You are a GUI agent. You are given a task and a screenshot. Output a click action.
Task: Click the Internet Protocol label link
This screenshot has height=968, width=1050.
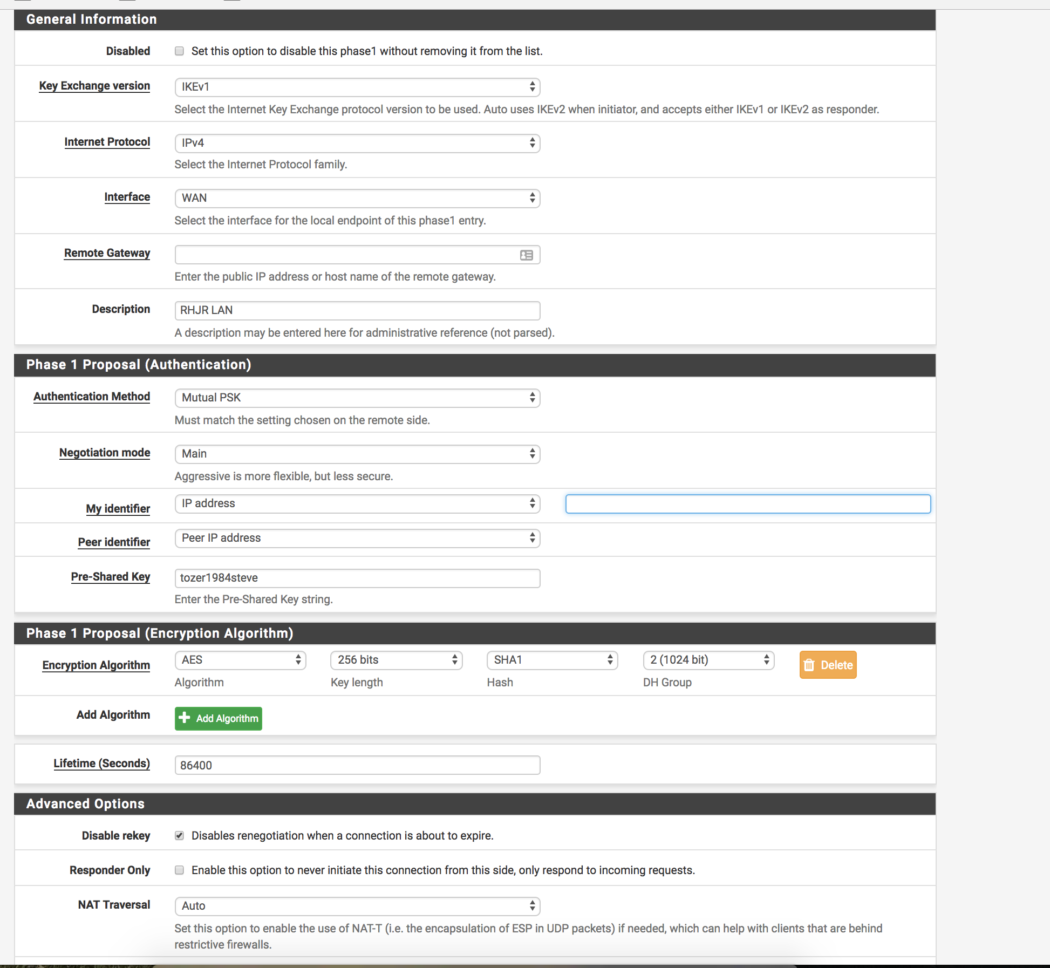(x=107, y=142)
